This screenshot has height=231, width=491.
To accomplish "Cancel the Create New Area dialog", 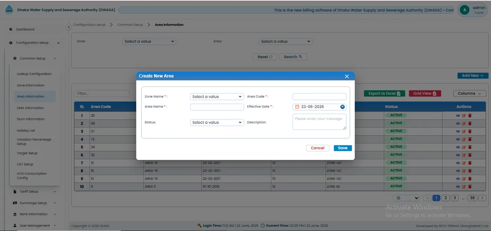I will (318, 148).
